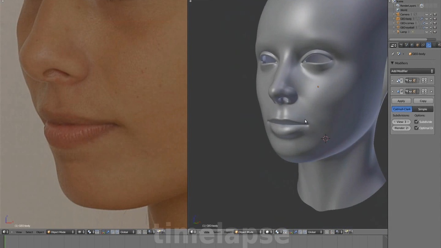Click the pin icon in Properties header
This screenshot has height=248, width=441.
point(393,54)
